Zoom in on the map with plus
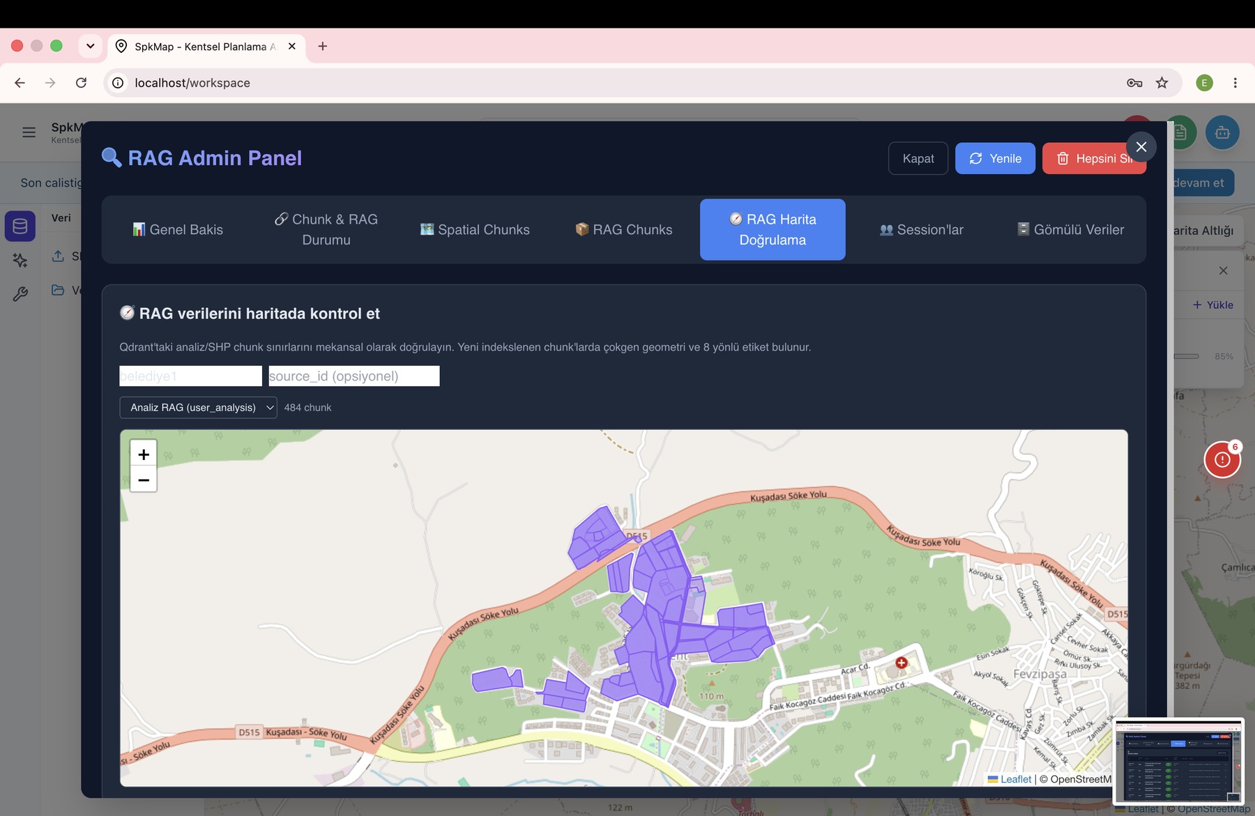1255x816 pixels. [144, 454]
